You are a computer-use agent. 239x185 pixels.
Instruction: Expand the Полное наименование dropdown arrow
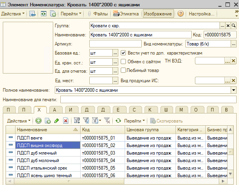pos(233,90)
